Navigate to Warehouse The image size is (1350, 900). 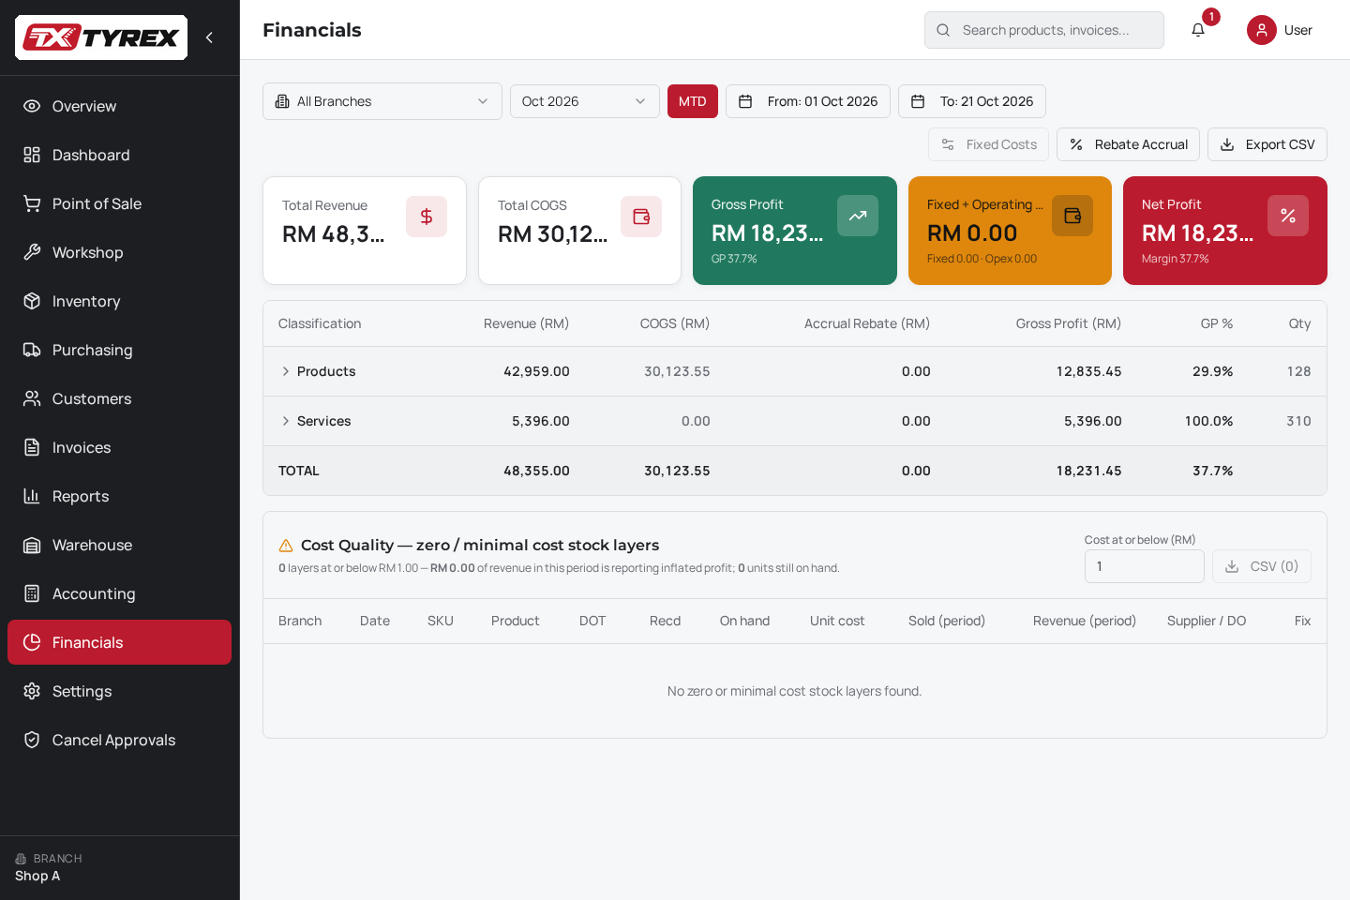119,545
